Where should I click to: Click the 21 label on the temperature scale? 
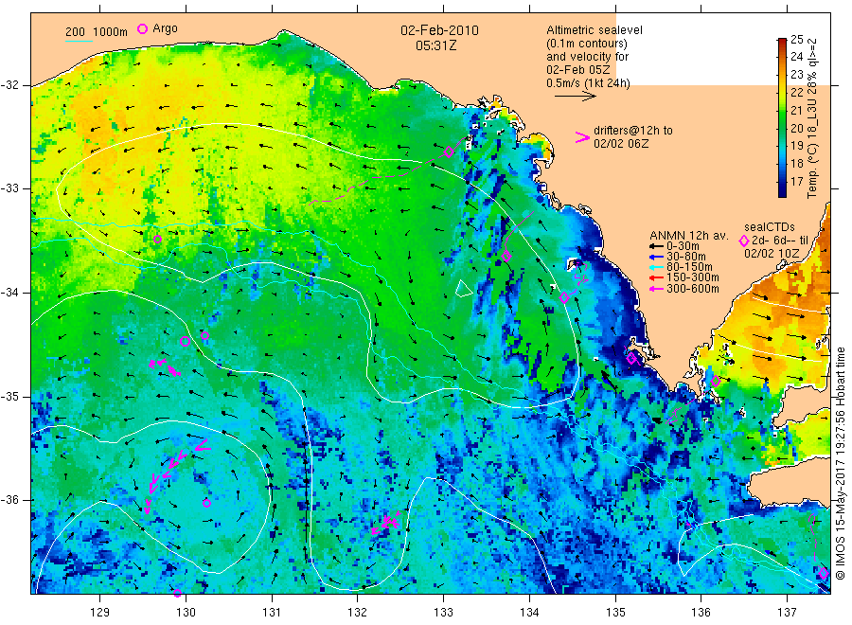point(796,111)
